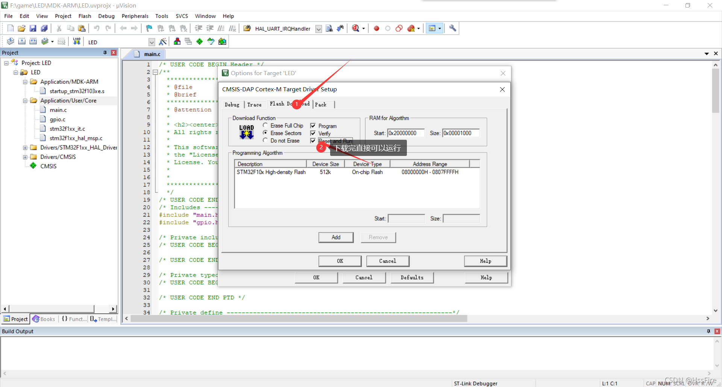The width and height of the screenshot is (722, 387).
Task: Toggle the Program checkbox
Action: (313, 125)
